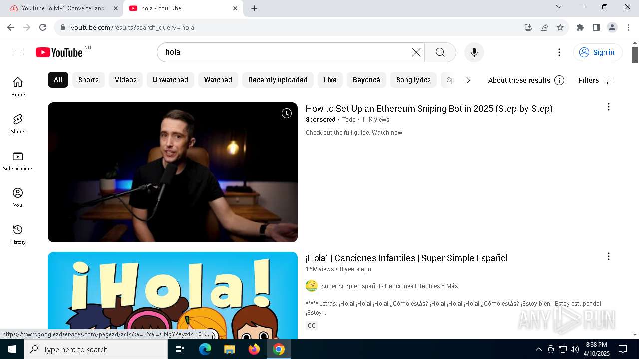Image resolution: width=639 pixels, height=359 pixels.
Task: Click the Watch later clock icon on thumbnail
Action: point(287,113)
